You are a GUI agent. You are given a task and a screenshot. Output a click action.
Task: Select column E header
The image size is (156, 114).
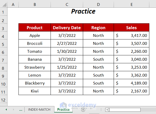coord(131,4)
